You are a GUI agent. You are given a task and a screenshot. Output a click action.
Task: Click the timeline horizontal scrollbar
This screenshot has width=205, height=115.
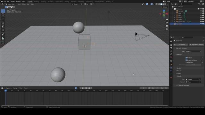[x=85, y=105]
